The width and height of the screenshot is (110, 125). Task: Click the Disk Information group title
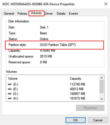(19, 21)
